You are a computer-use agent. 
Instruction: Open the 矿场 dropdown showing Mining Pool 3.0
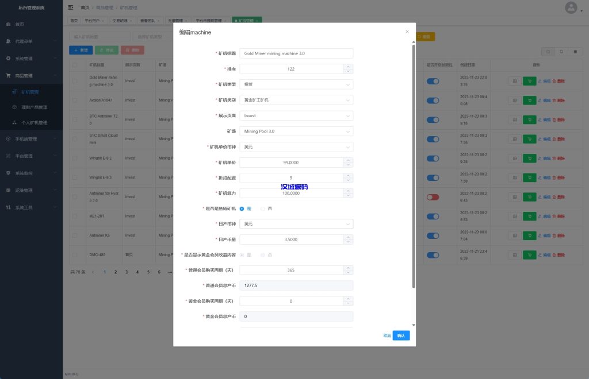[296, 130]
